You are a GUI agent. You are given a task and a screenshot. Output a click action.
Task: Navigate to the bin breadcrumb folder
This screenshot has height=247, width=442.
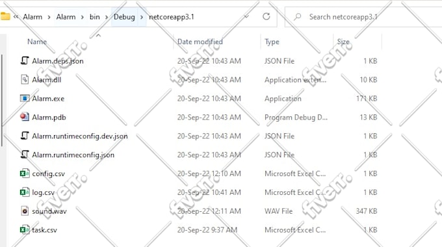[x=95, y=17]
